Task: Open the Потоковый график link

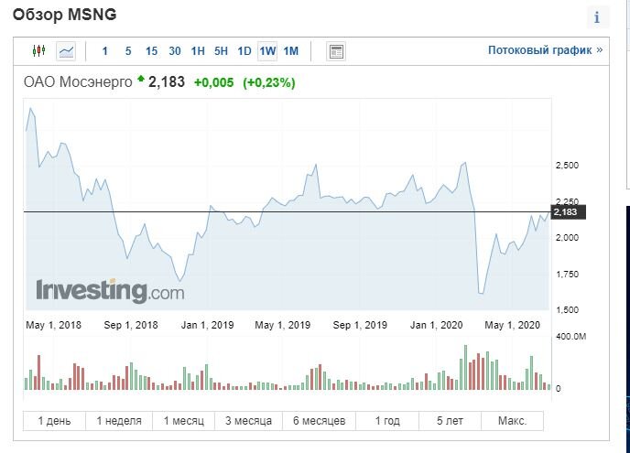Action: tap(545, 50)
